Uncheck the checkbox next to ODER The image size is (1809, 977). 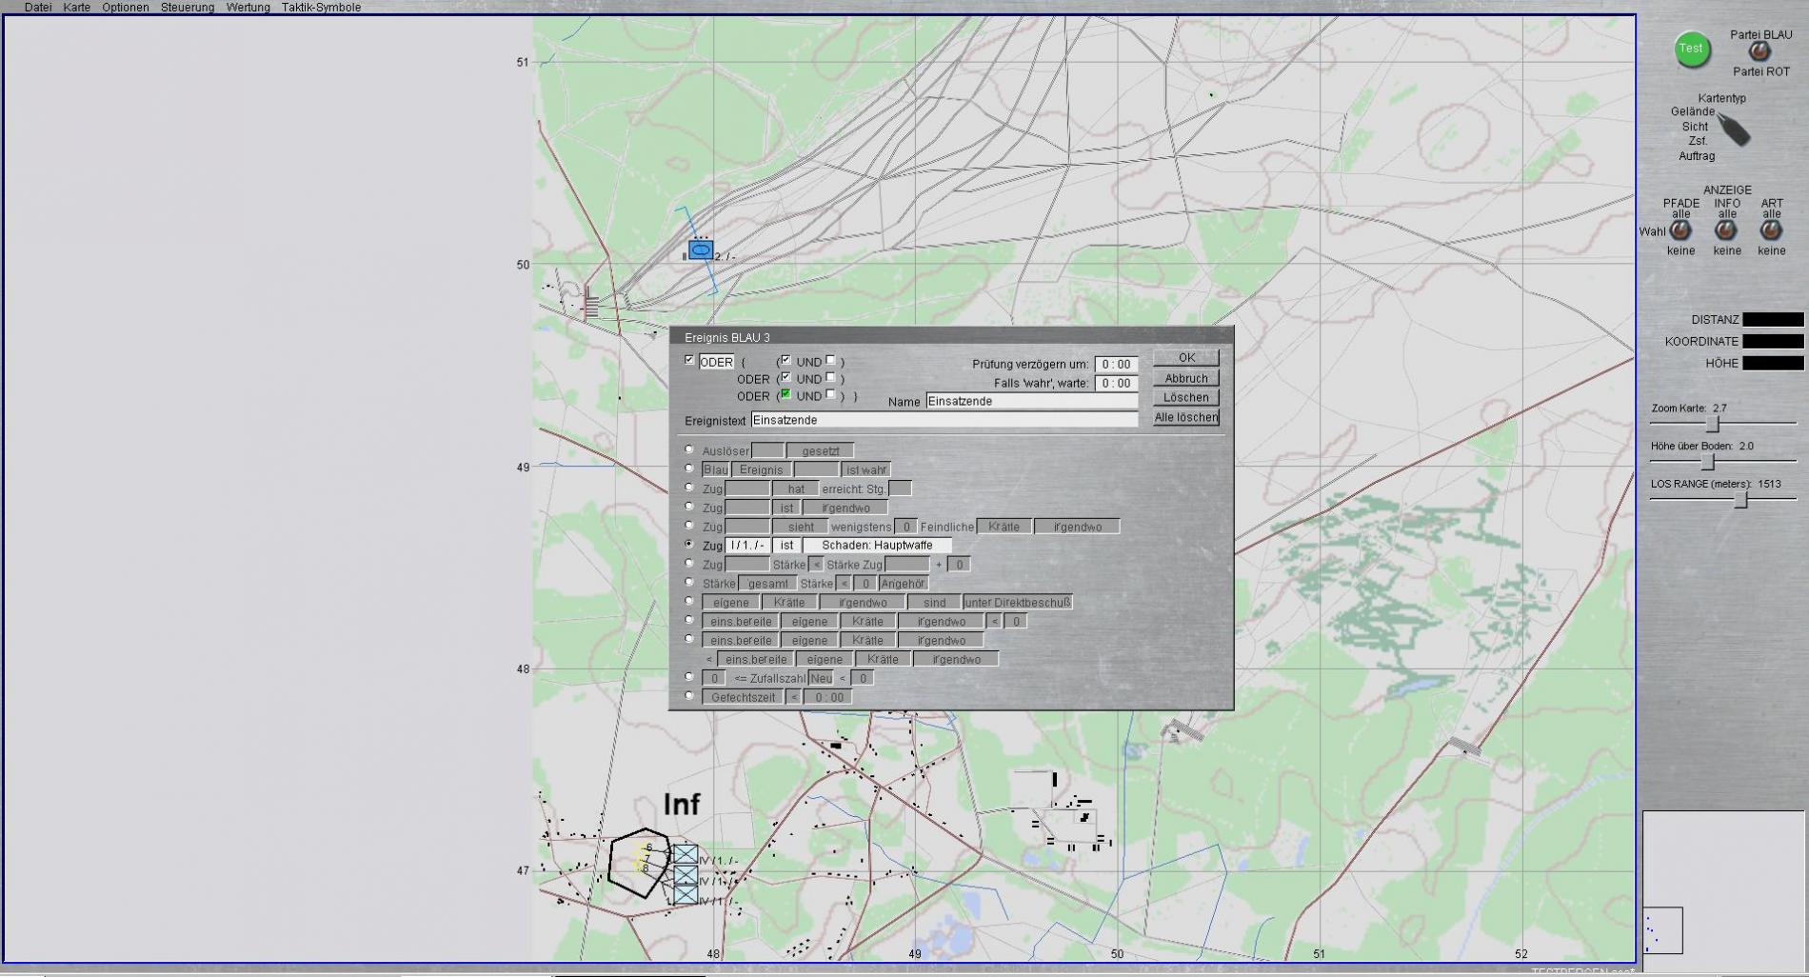[x=689, y=360]
